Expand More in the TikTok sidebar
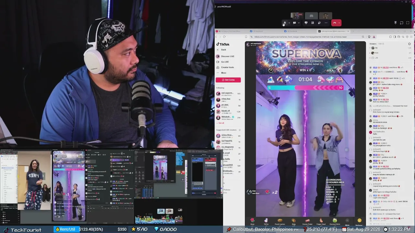415x233 pixels. (x=221, y=73)
